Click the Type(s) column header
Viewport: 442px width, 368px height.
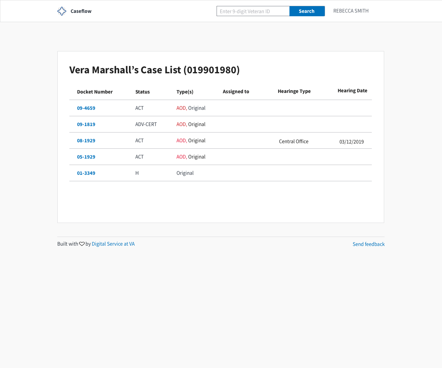click(x=185, y=92)
